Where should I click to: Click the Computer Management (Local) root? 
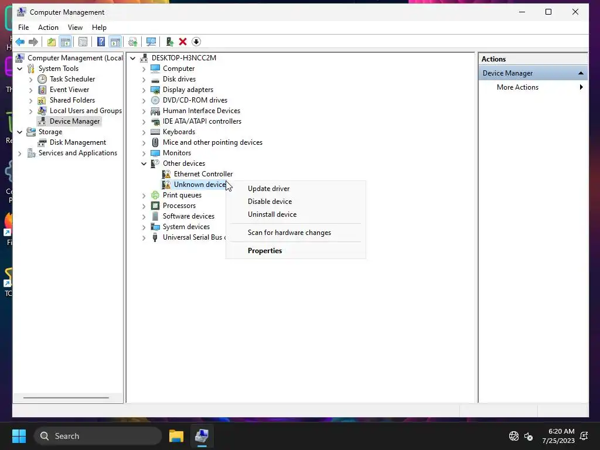coord(75,58)
